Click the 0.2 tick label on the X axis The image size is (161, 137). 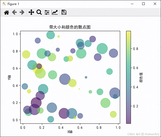[x=42, y=128]
